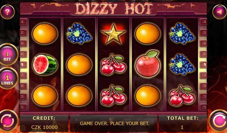Click the pink spin button

pos(219,121)
